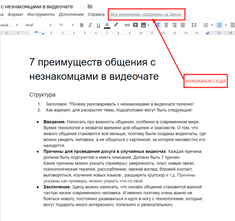Insert a link using the link icon
The width and height of the screenshot is (235, 221).
tap(127, 25)
